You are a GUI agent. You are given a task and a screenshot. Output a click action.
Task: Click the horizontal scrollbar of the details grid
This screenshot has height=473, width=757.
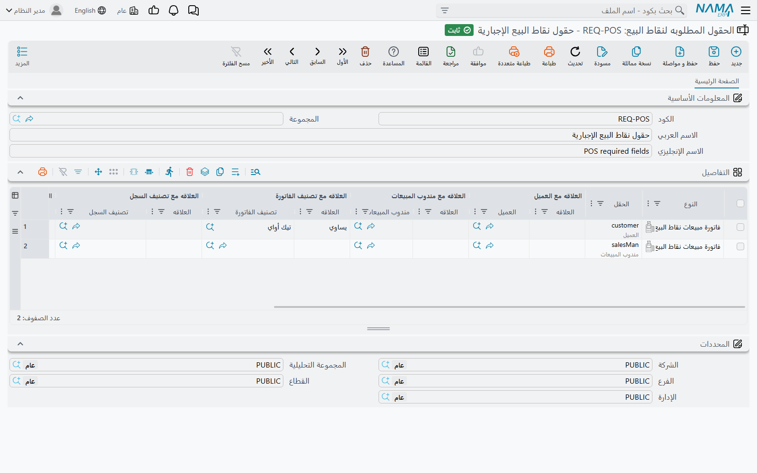point(510,307)
